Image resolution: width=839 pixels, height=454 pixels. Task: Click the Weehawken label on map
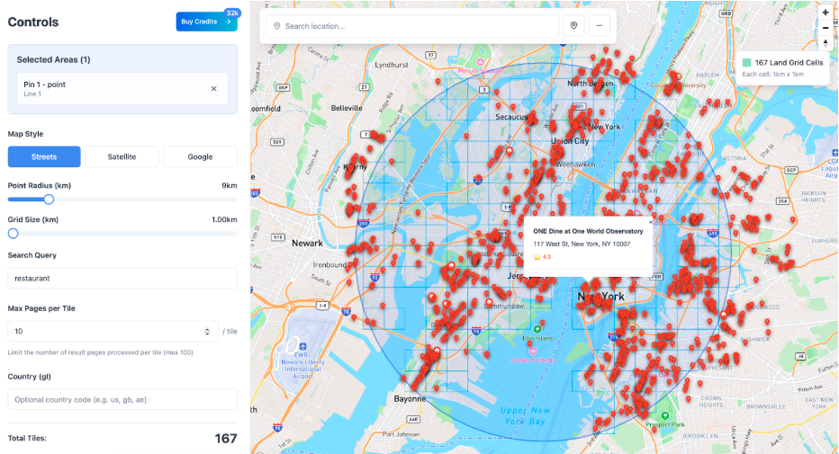(575, 165)
